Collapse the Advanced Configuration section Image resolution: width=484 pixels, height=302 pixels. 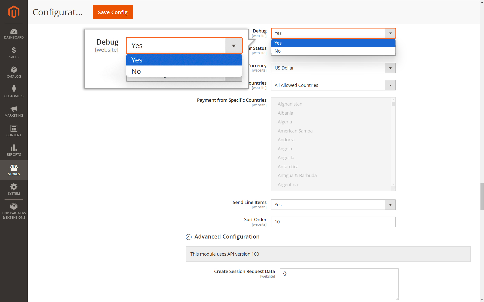(x=189, y=237)
